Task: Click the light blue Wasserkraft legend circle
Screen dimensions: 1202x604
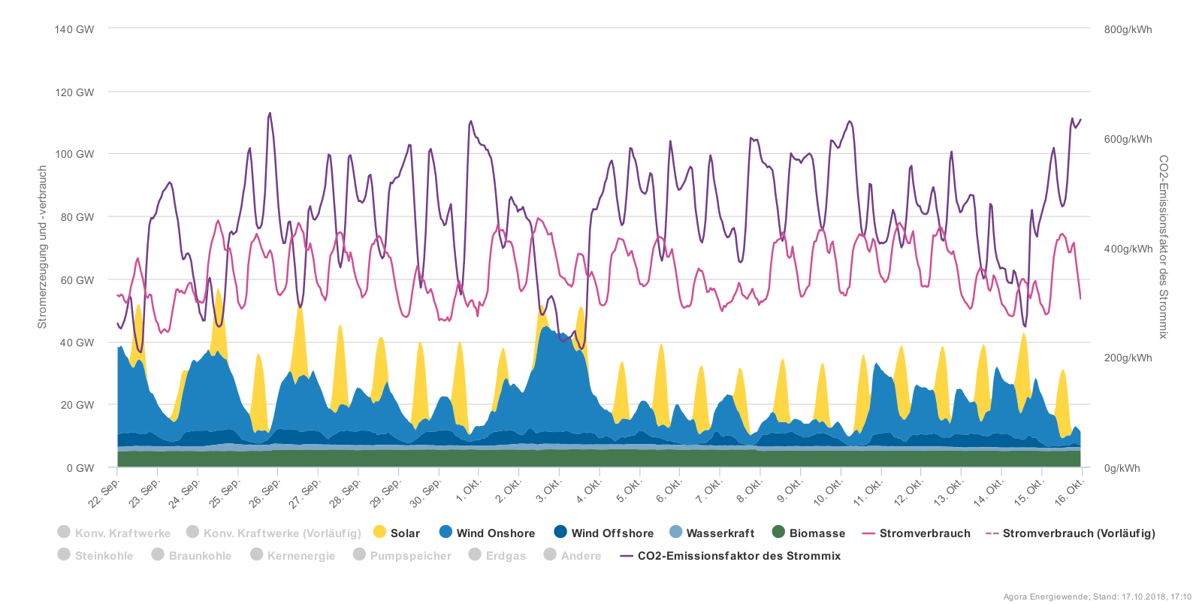Action: [675, 532]
